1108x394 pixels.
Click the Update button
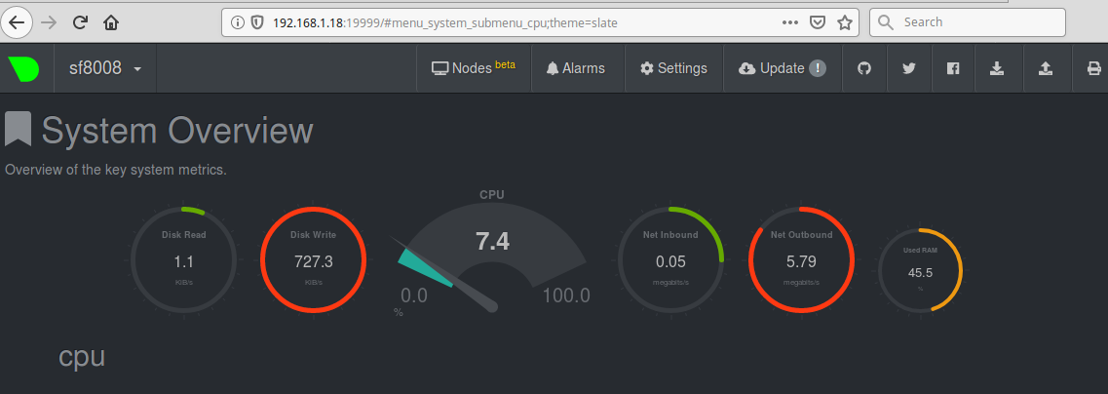[x=783, y=68]
